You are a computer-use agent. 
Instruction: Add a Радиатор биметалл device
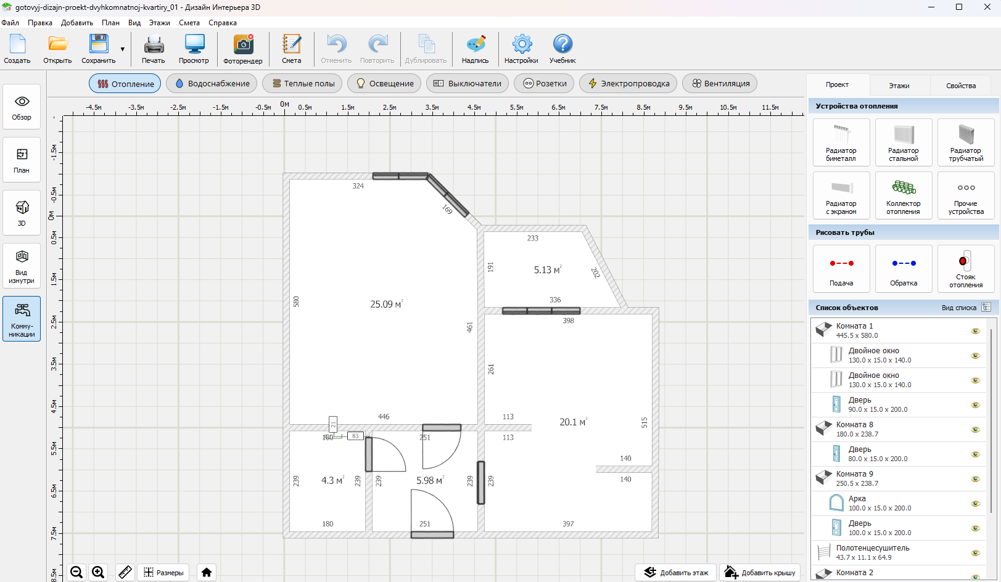[x=841, y=142]
